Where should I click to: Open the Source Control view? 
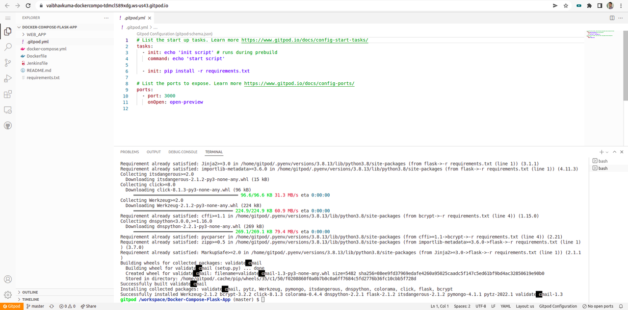coord(8,63)
